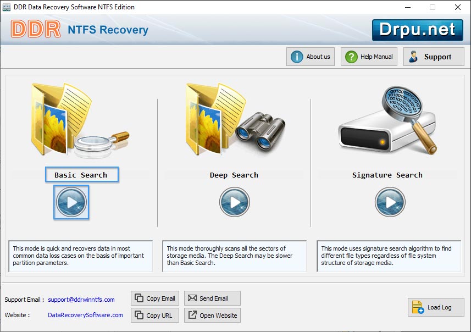Click the green question mark icon on Help Manual
Viewport: 471px width, 332px height.
point(351,57)
